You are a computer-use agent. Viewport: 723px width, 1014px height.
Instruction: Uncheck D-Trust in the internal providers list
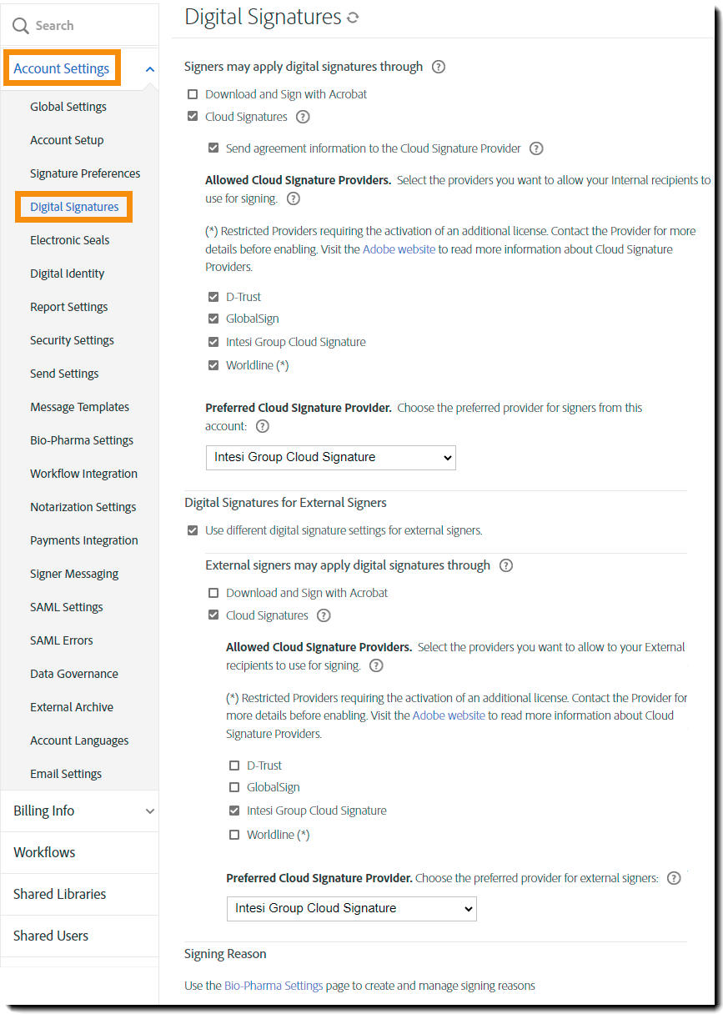pyautogui.click(x=214, y=296)
